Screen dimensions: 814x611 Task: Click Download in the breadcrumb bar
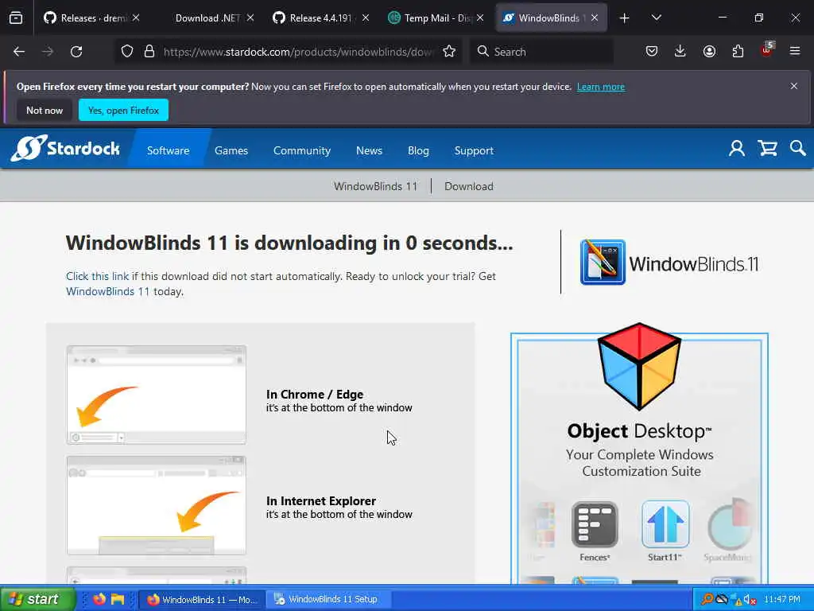(469, 186)
